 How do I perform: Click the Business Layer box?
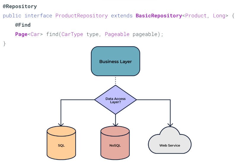(115, 61)
